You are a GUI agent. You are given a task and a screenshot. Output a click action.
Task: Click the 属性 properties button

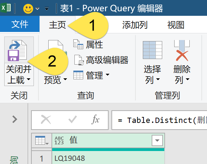tap(88, 45)
